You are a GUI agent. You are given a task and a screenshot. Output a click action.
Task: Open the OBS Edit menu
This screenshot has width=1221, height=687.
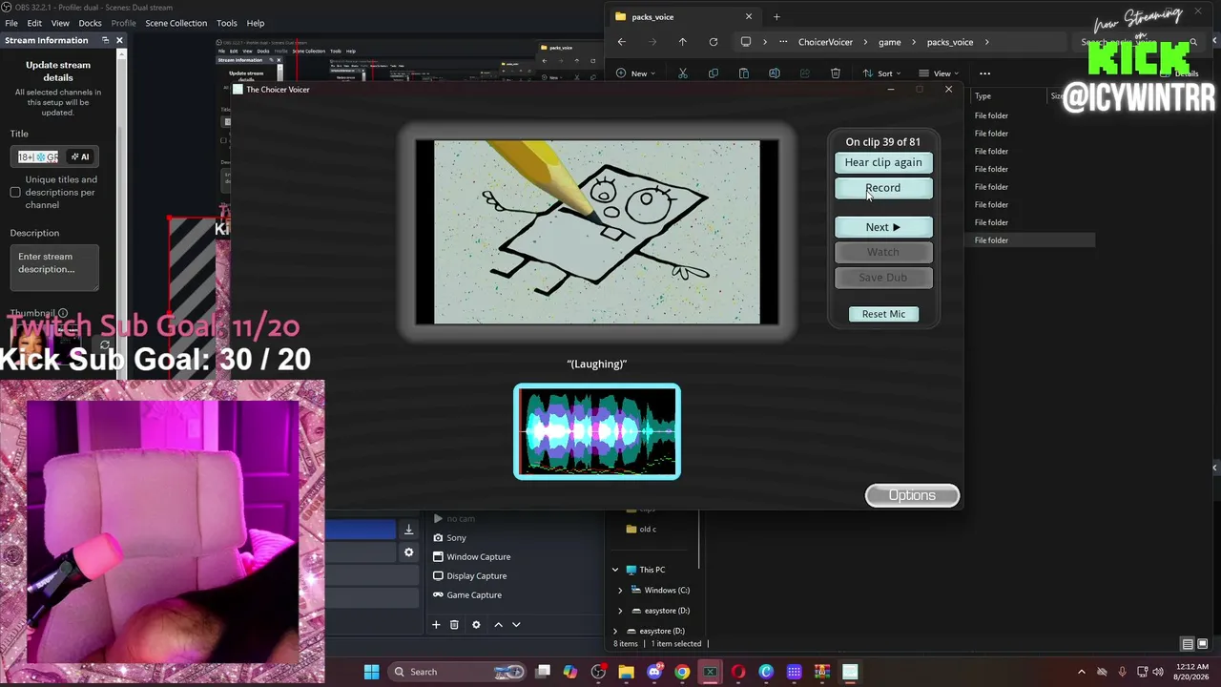(x=34, y=23)
